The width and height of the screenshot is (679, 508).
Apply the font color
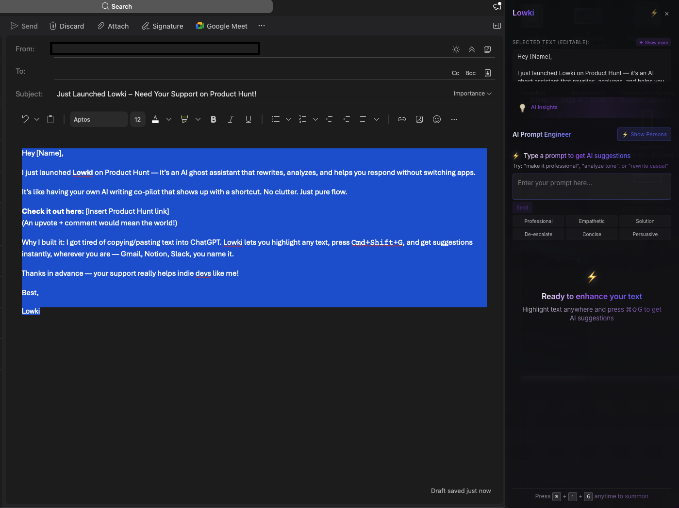155,119
